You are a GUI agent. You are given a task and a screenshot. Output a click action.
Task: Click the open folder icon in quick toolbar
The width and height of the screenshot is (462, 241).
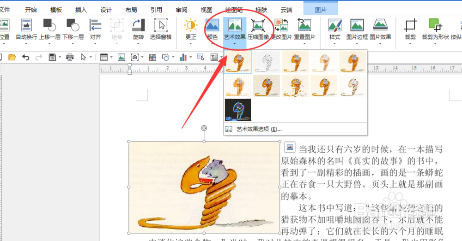[x=12, y=57]
